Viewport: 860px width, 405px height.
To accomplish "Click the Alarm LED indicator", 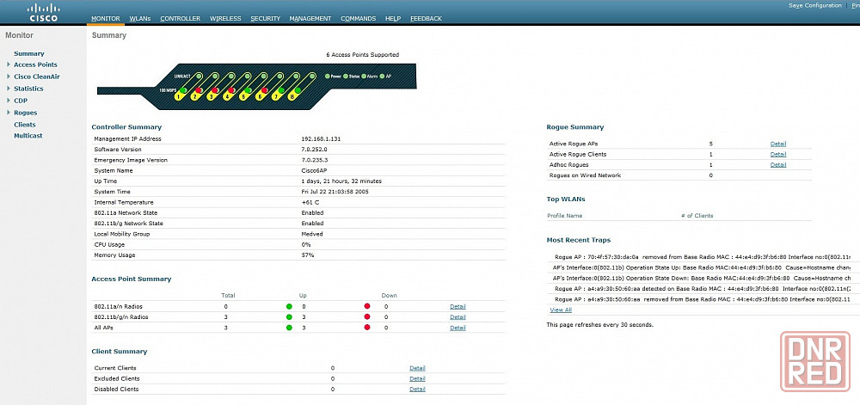I will point(364,77).
